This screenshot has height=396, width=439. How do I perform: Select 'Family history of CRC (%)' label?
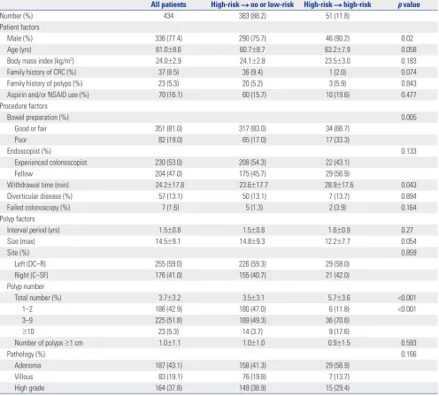point(42,72)
